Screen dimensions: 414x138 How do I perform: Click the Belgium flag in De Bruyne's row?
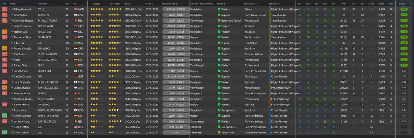tap(76, 21)
